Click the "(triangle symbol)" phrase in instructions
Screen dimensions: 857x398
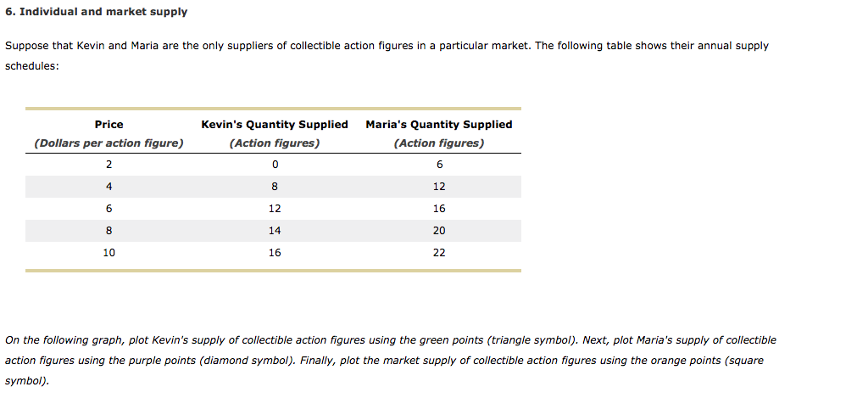tap(532, 340)
